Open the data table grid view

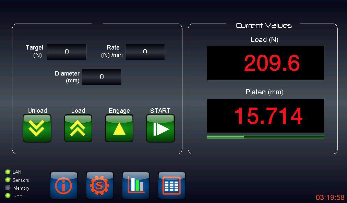[171, 186]
